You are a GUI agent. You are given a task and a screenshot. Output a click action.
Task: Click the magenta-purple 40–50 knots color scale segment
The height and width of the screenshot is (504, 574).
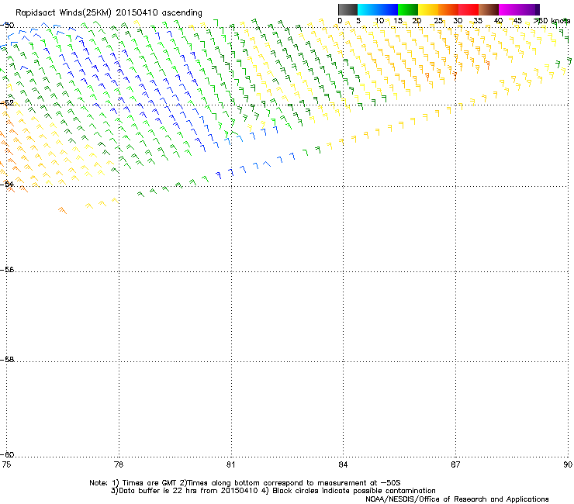click(519, 9)
